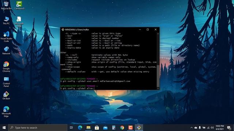Click the terminal vertical scrollbar thumb
234x131 pixels.
tap(158, 76)
